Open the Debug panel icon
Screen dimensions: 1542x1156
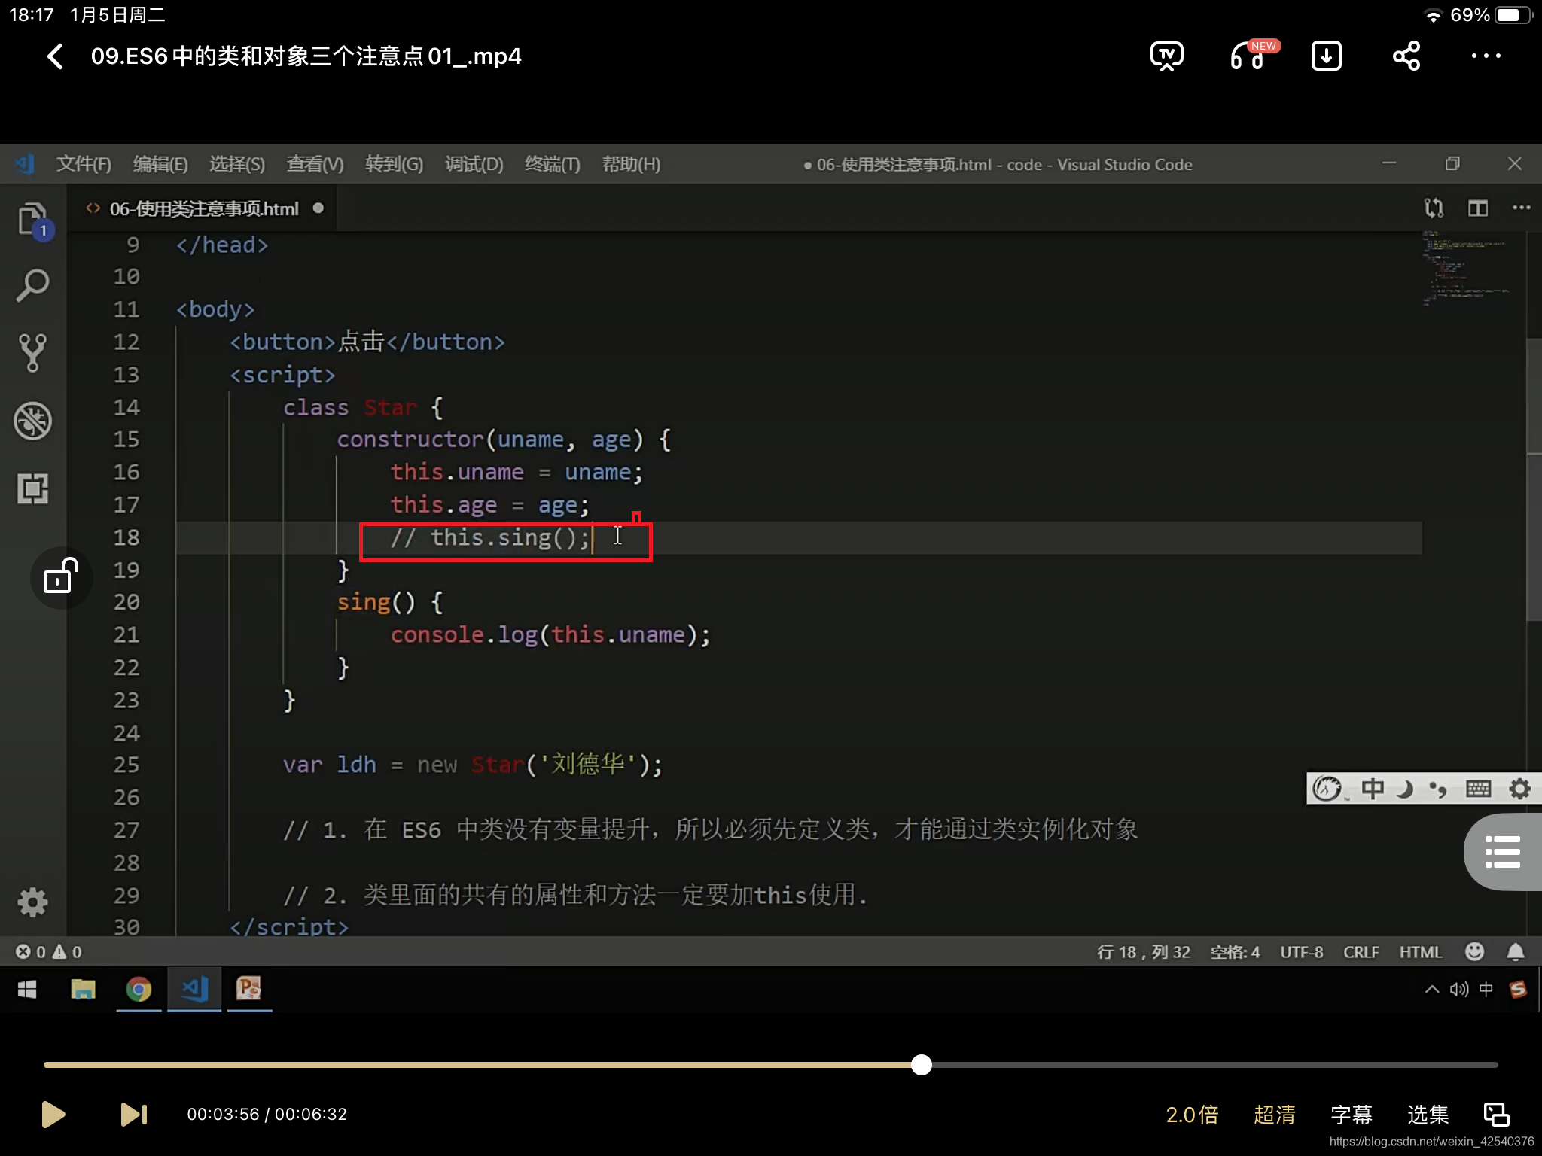click(x=33, y=421)
